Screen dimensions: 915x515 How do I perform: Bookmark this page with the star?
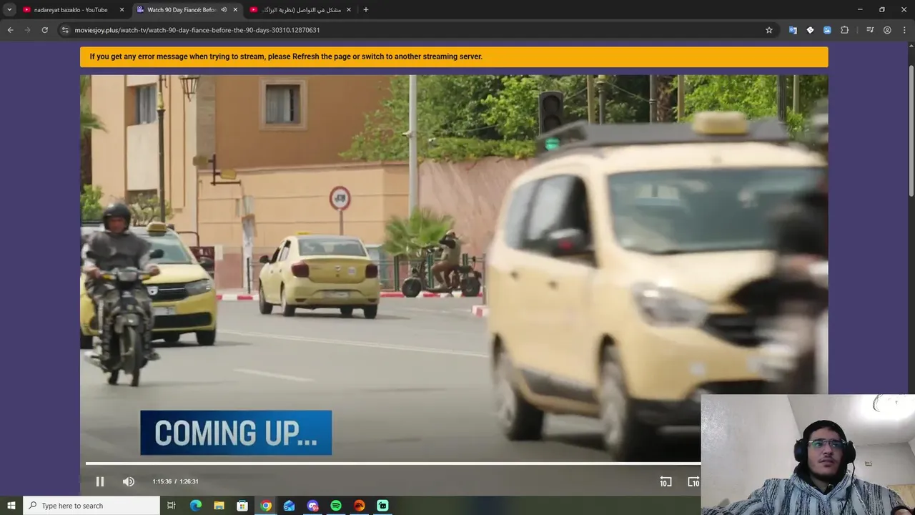pyautogui.click(x=769, y=30)
